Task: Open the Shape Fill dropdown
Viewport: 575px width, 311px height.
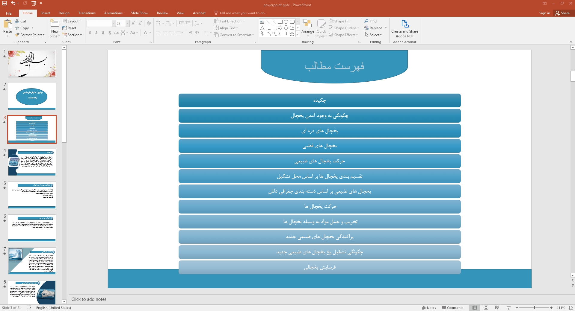Action: 340,21
